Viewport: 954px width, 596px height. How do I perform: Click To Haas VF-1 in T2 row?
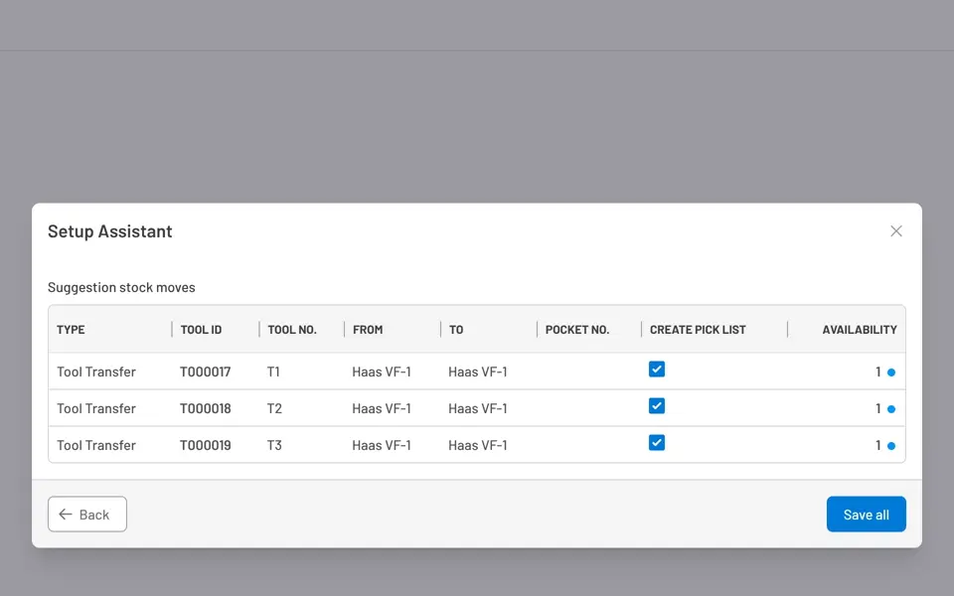click(478, 408)
